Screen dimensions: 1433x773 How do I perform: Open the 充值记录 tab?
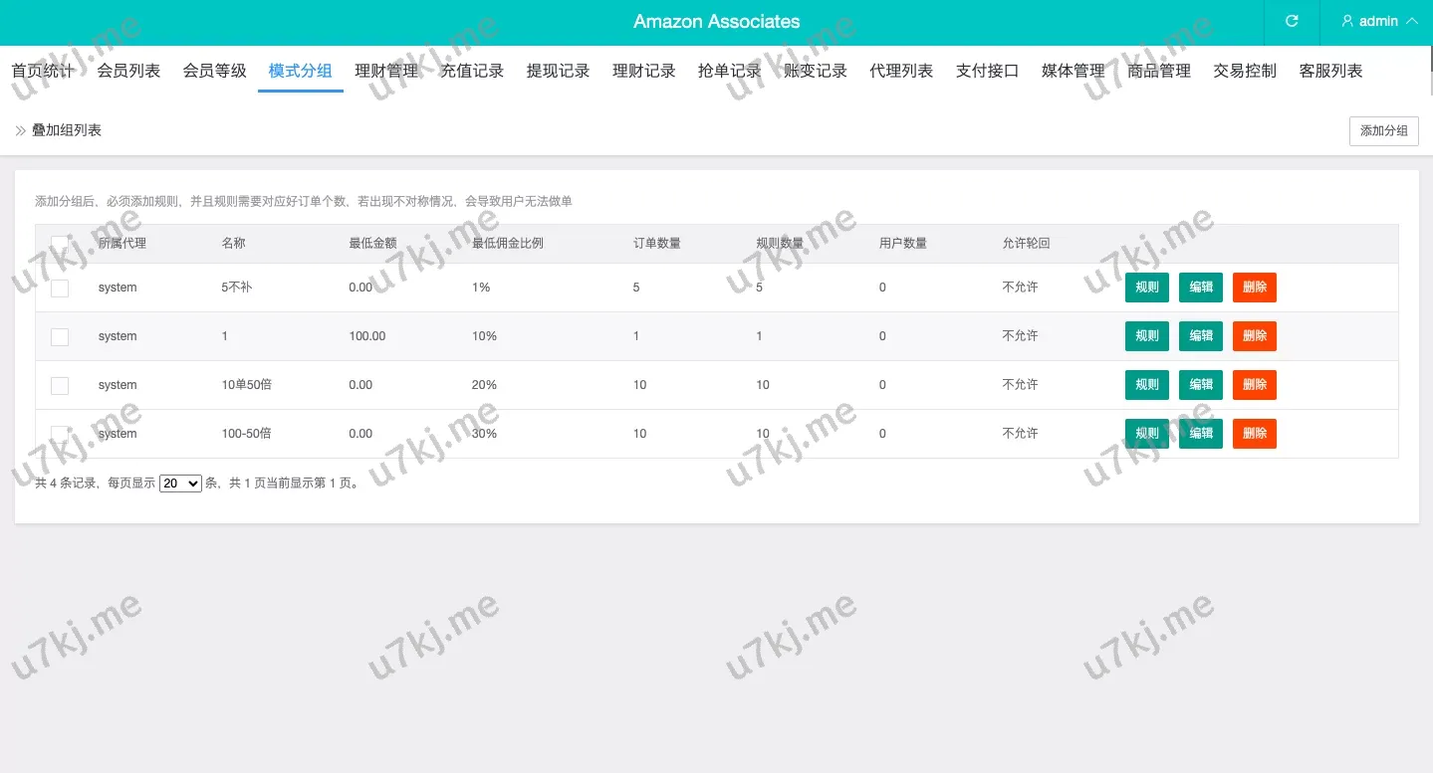472,71
